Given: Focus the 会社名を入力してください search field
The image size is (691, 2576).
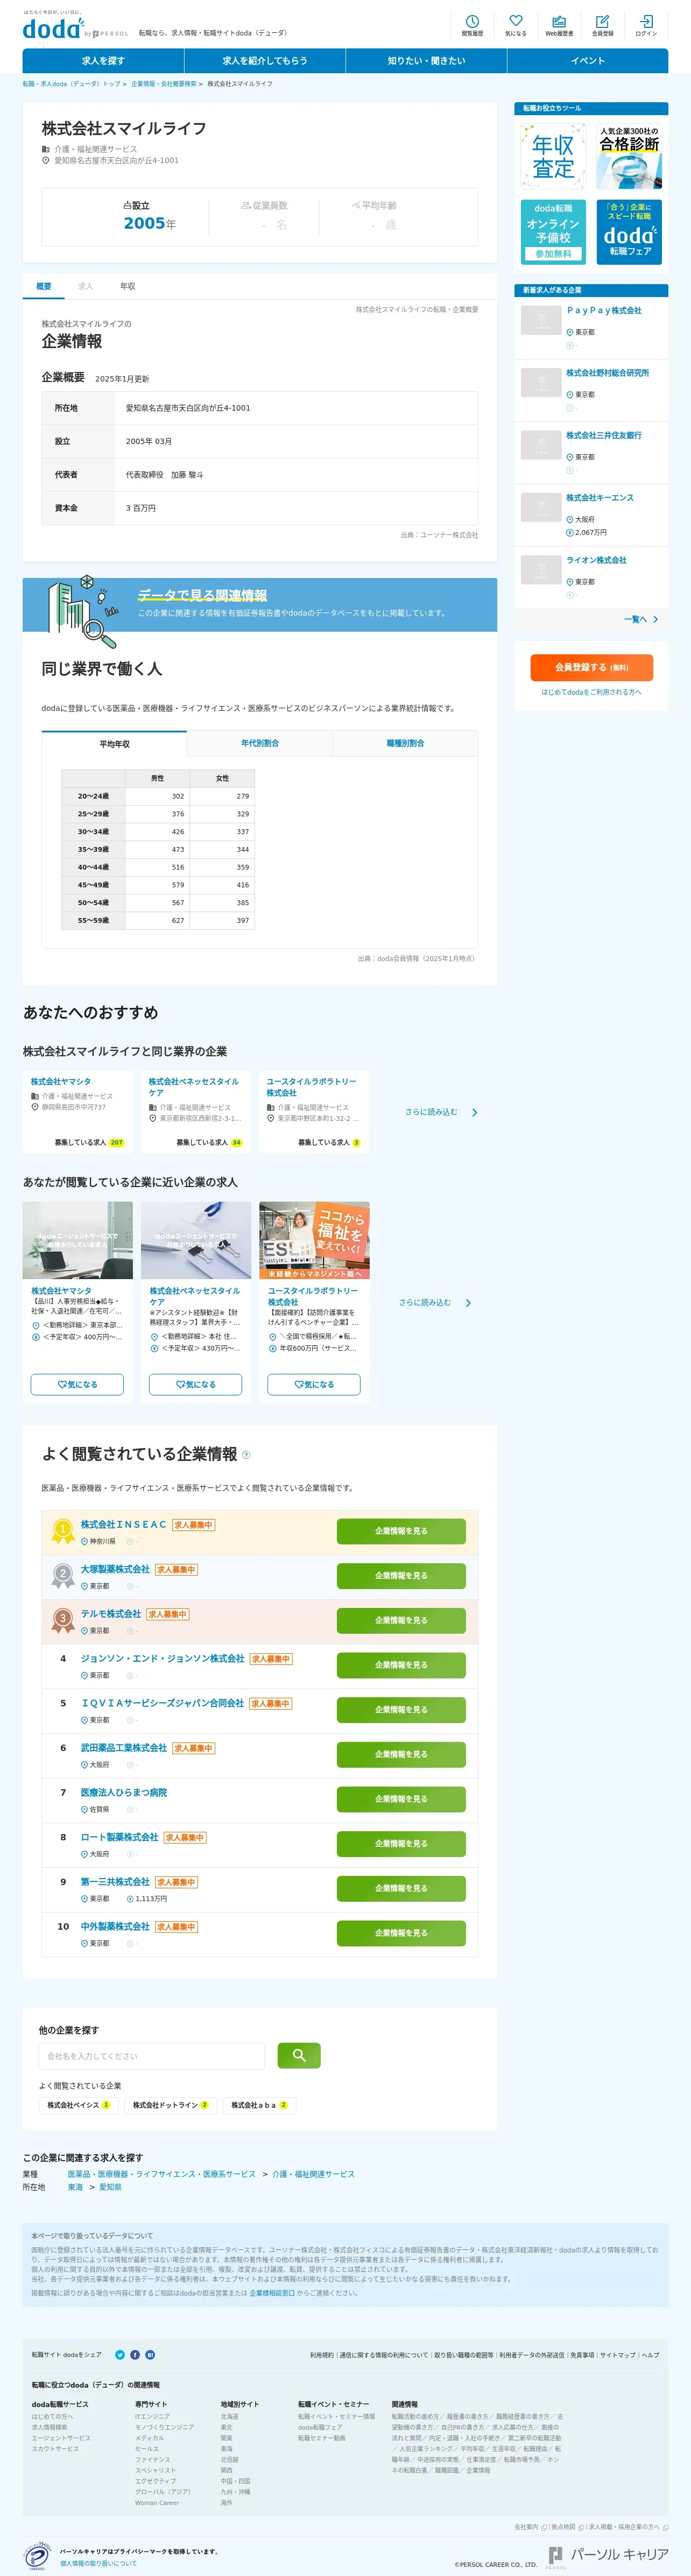Looking at the screenshot, I should point(152,2056).
